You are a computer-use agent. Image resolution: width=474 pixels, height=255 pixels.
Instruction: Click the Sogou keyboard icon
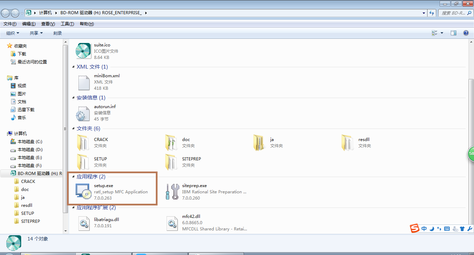click(447, 229)
